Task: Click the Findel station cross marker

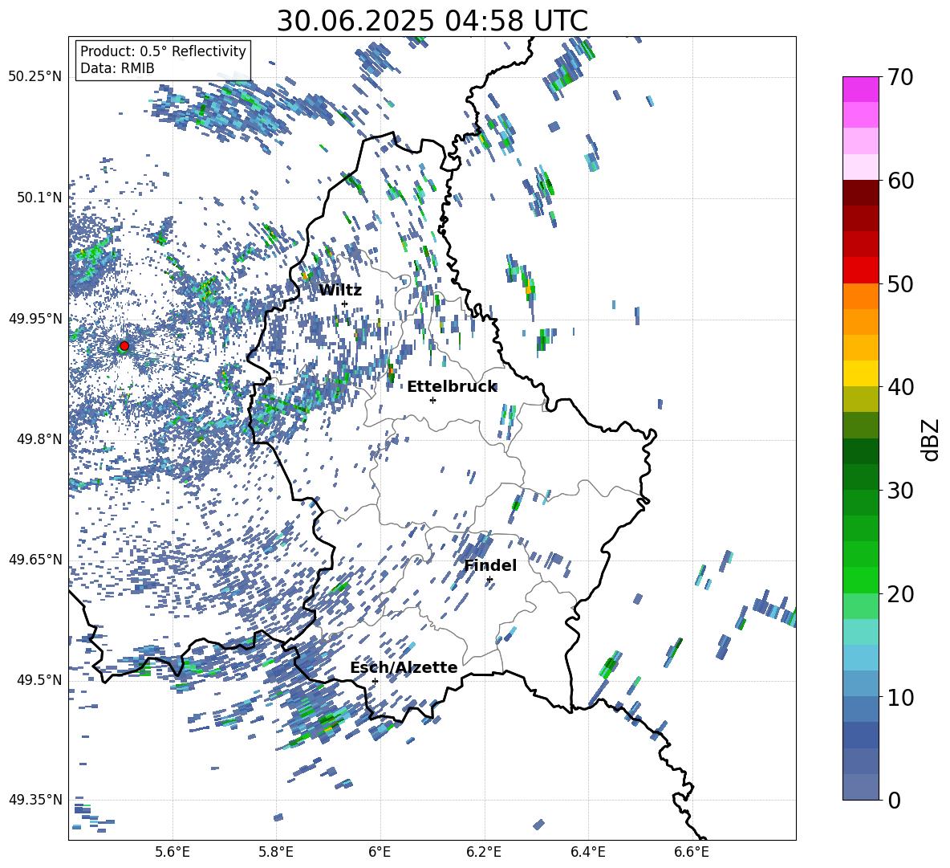Action: pos(489,580)
